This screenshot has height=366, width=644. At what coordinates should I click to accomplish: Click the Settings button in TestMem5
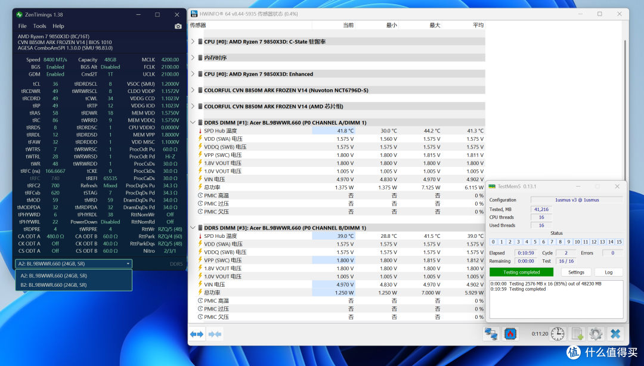(x=576, y=272)
